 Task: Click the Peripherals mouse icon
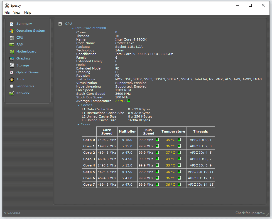(12, 86)
